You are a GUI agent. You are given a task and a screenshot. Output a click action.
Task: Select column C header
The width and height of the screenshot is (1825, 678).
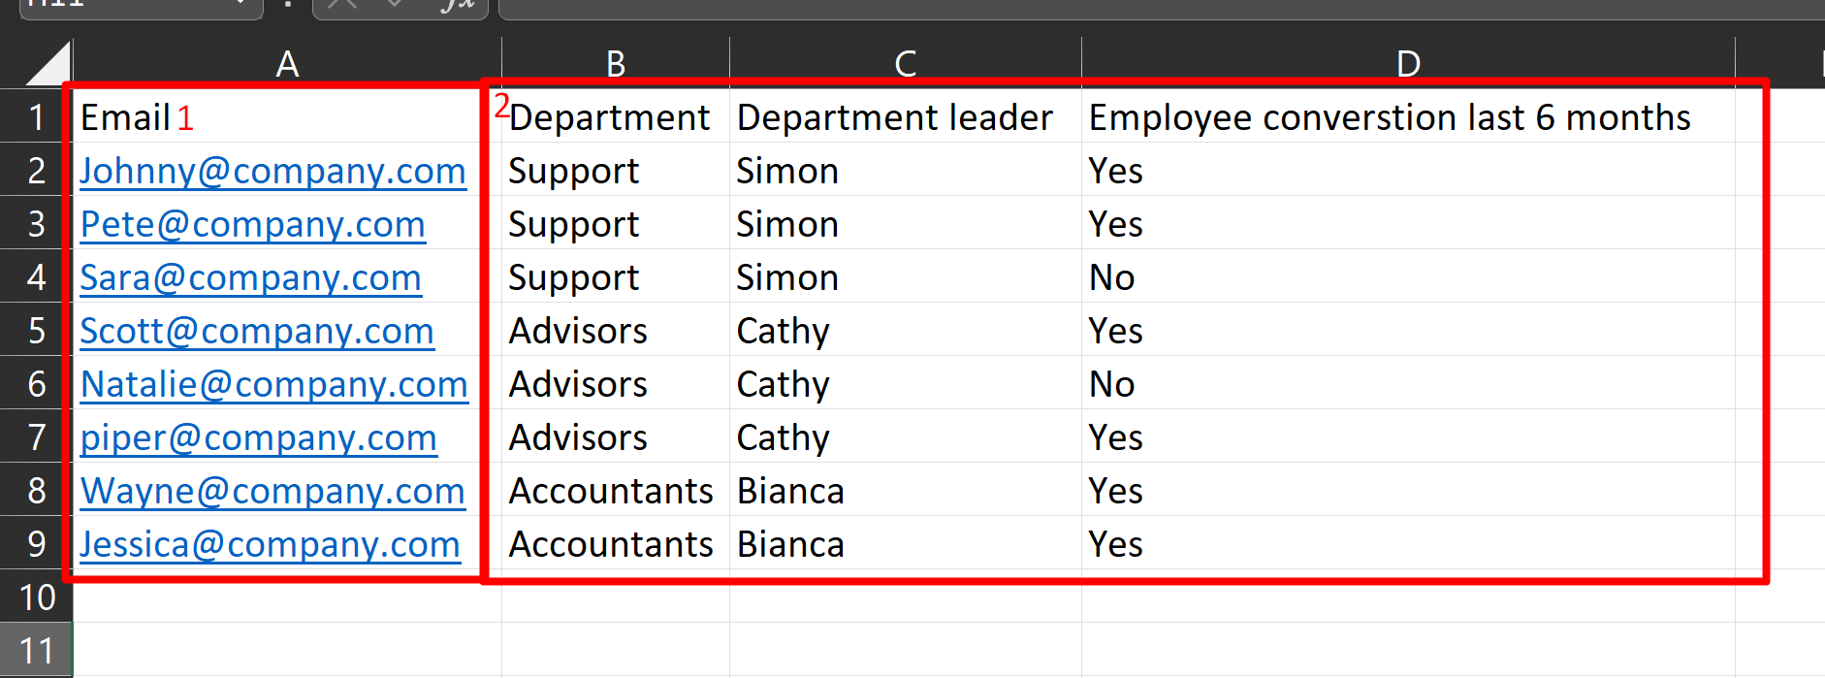pyautogui.click(x=906, y=63)
